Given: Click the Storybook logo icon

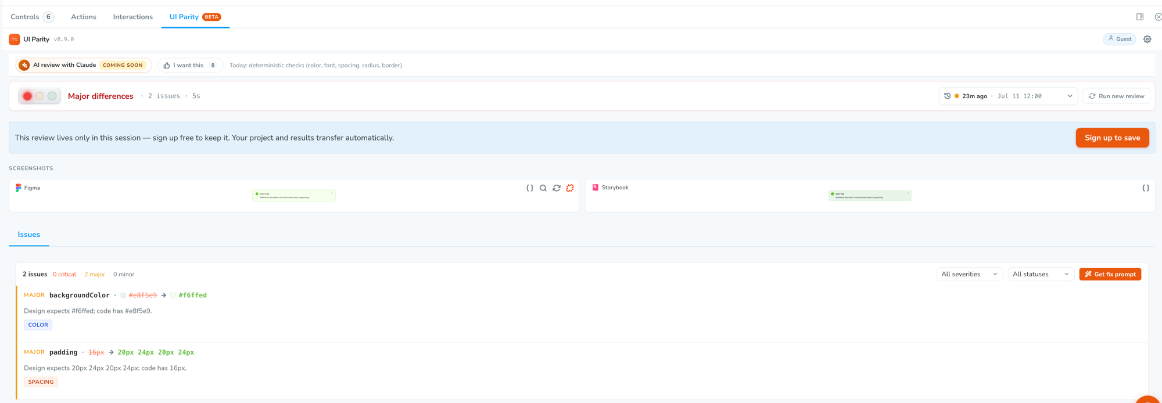Looking at the screenshot, I should point(595,188).
